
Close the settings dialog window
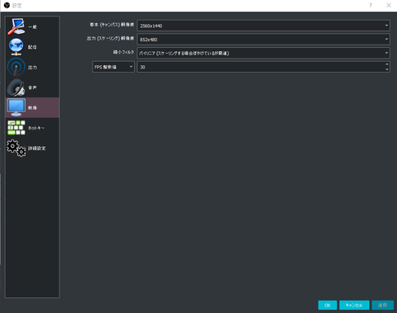(389, 5)
